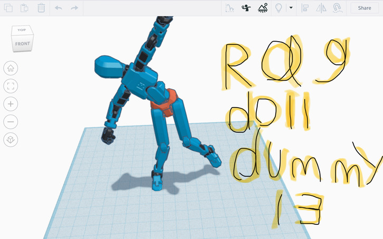Click the Paste clipboard icon
This screenshot has width=383, height=239.
click(24, 8)
